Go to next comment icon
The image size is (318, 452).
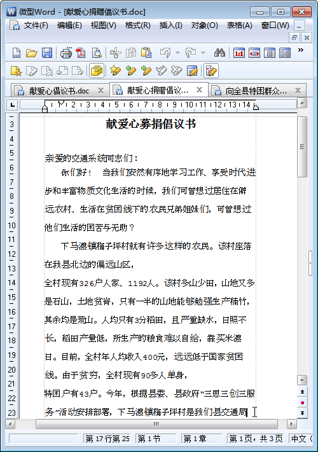tap(78, 71)
